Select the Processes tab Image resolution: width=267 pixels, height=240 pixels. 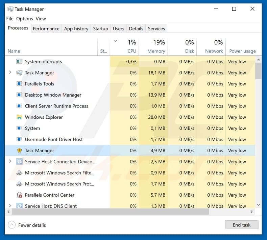[18, 28]
